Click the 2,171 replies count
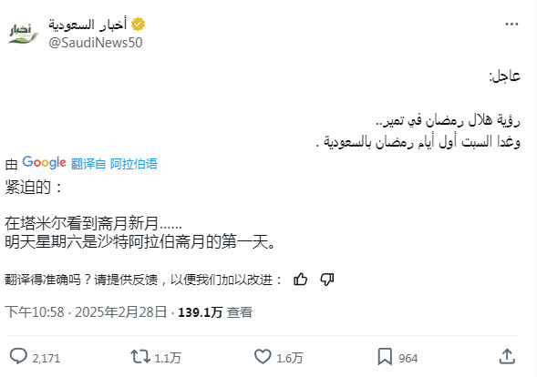The image size is (537, 377). [46, 358]
